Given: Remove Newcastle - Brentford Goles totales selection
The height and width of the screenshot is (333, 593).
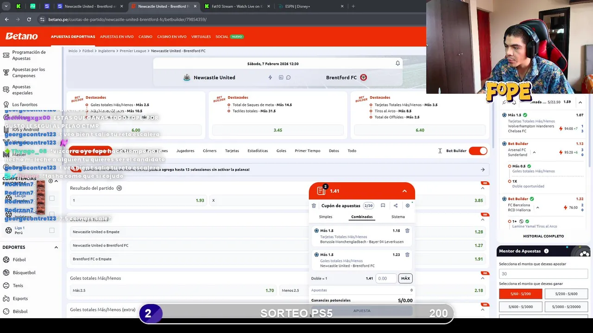Looking at the screenshot, I should tap(407, 254).
